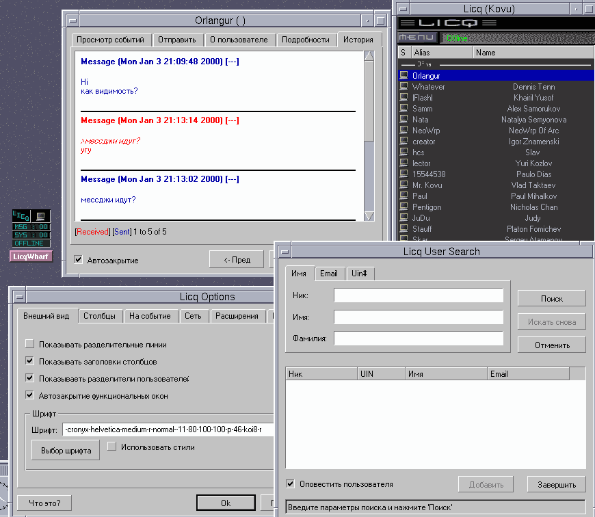Click status icon next to Nata contact
595x517 pixels.
[404, 119]
